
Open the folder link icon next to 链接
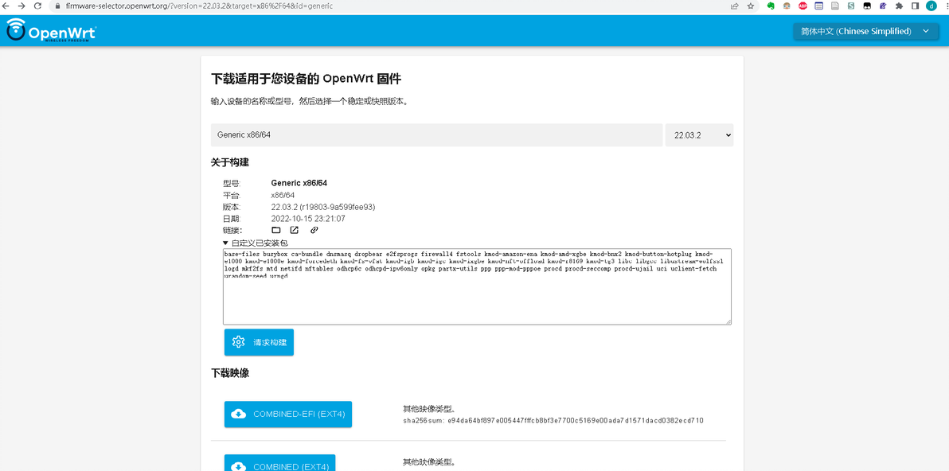coord(276,231)
